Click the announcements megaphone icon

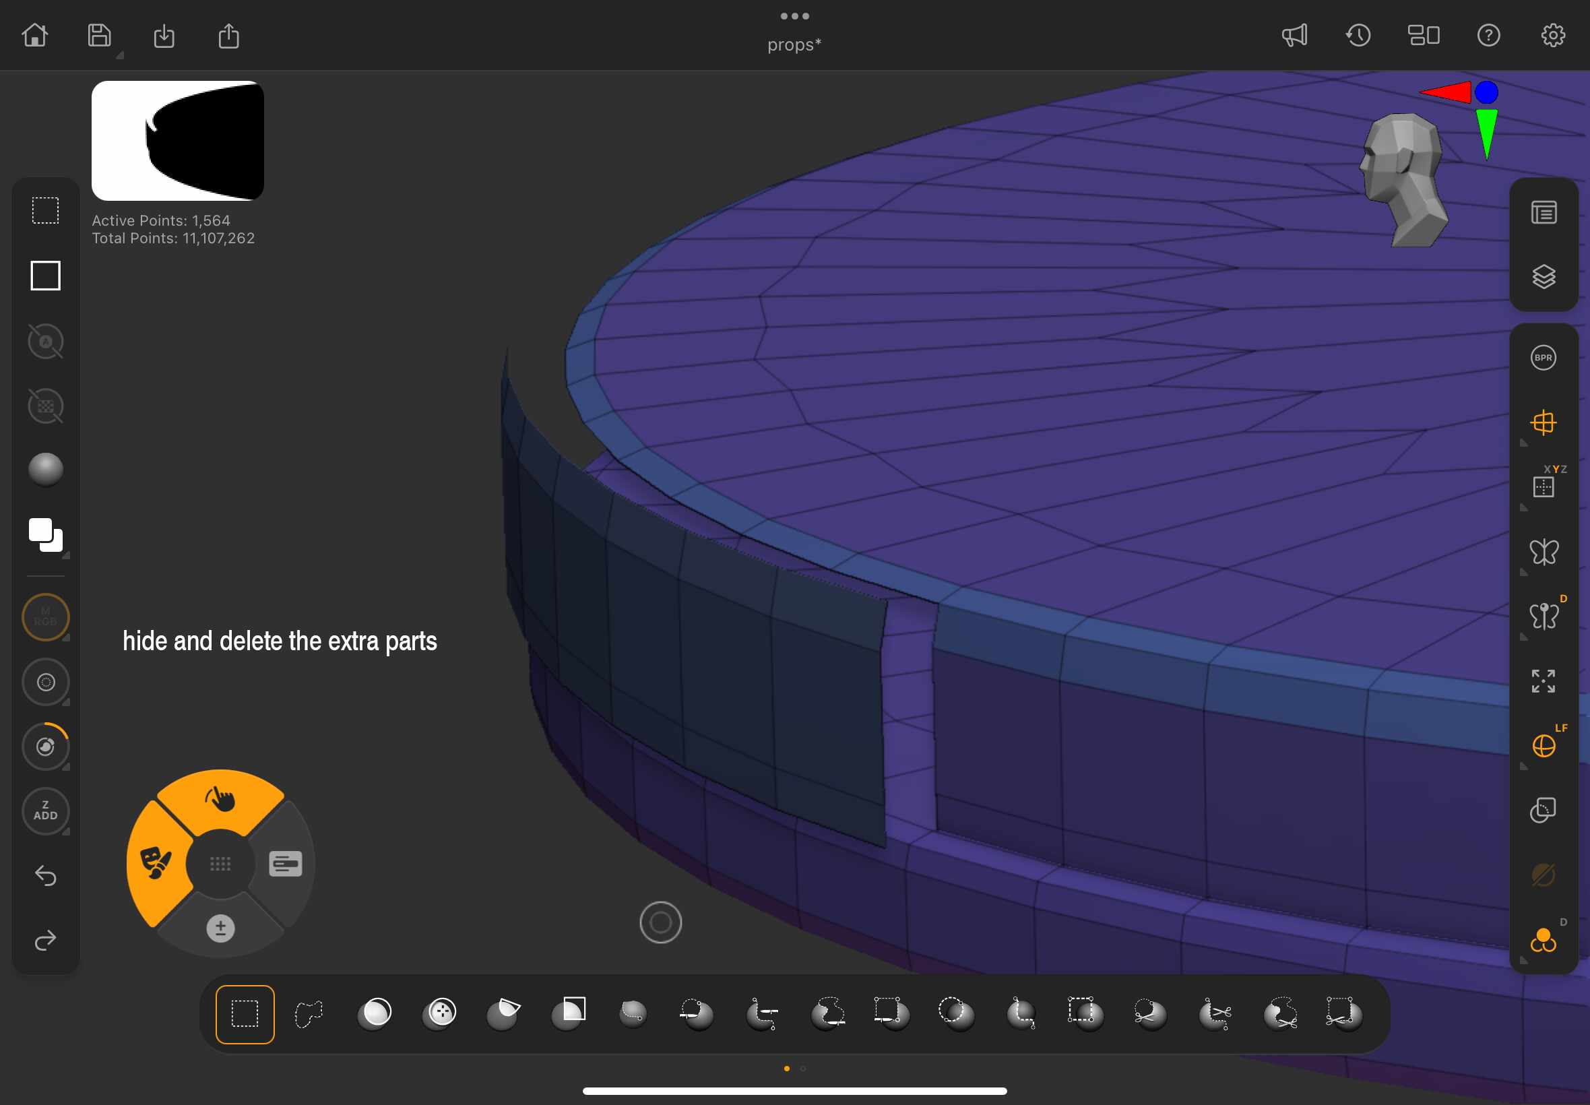click(x=1294, y=35)
